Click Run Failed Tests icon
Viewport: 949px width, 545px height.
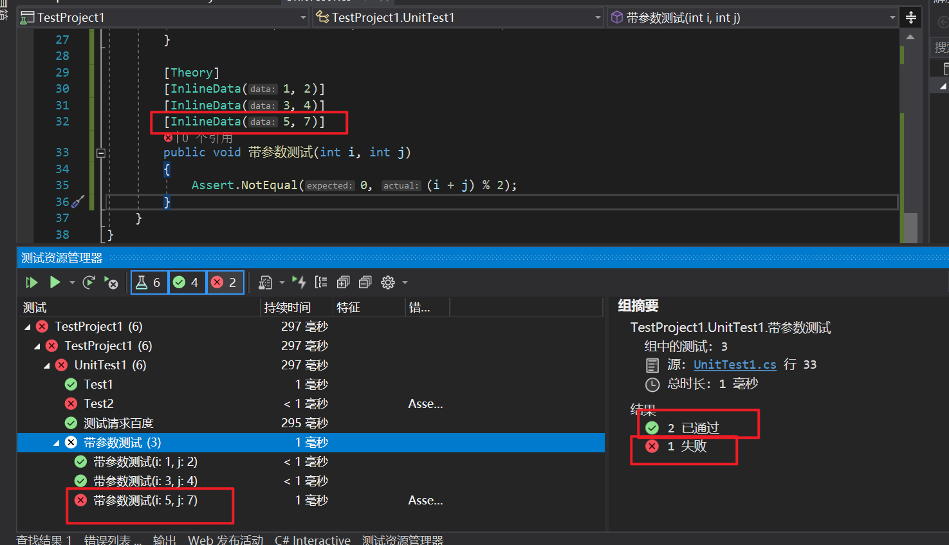[111, 283]
